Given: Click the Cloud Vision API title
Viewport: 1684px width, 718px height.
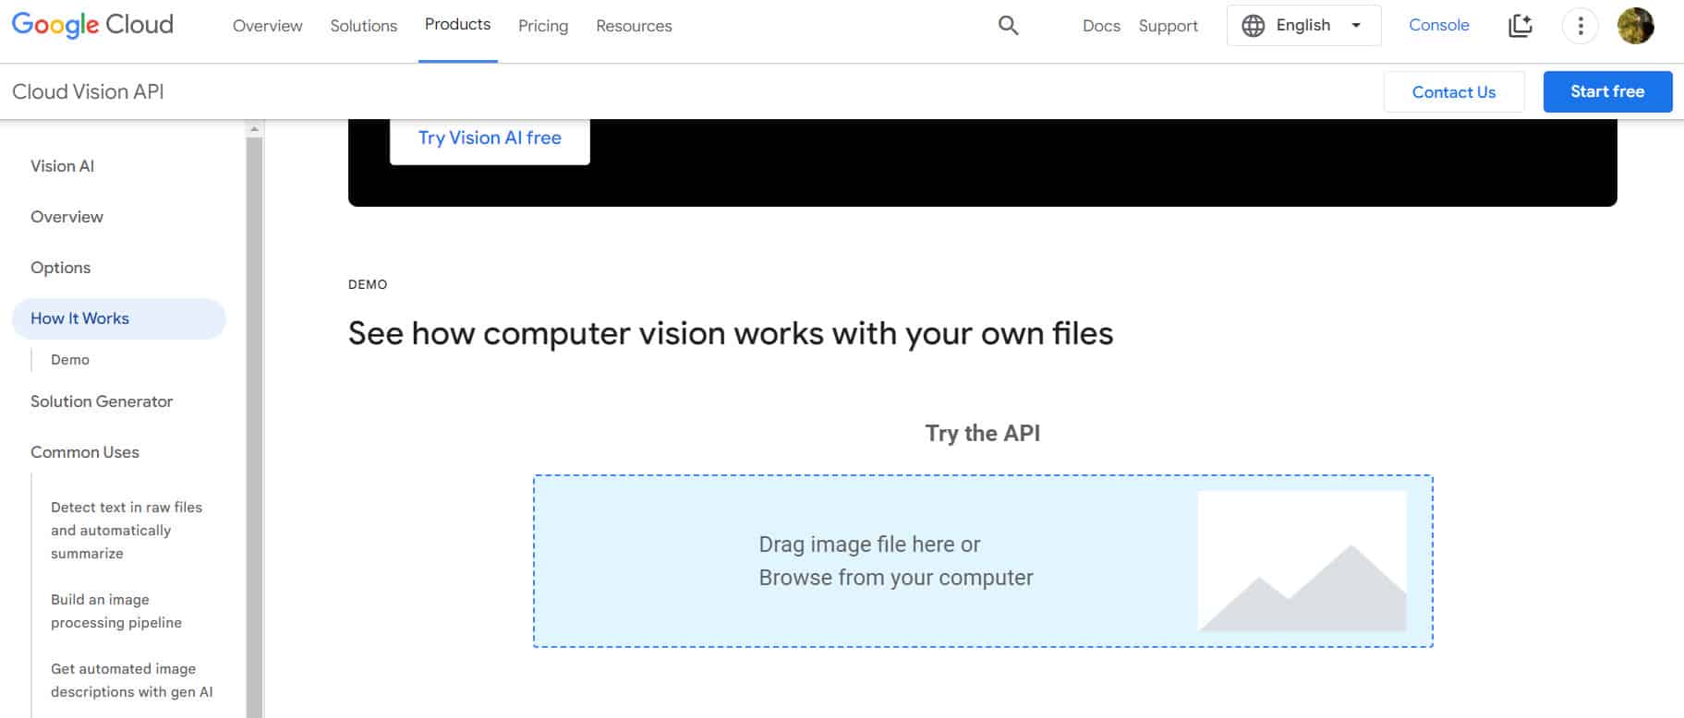Looking at the screenshot, I should [x=88, y=91].
